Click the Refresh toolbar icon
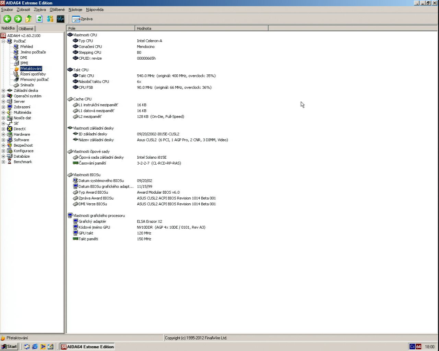 pyautogui.click(x=39, y=19)
